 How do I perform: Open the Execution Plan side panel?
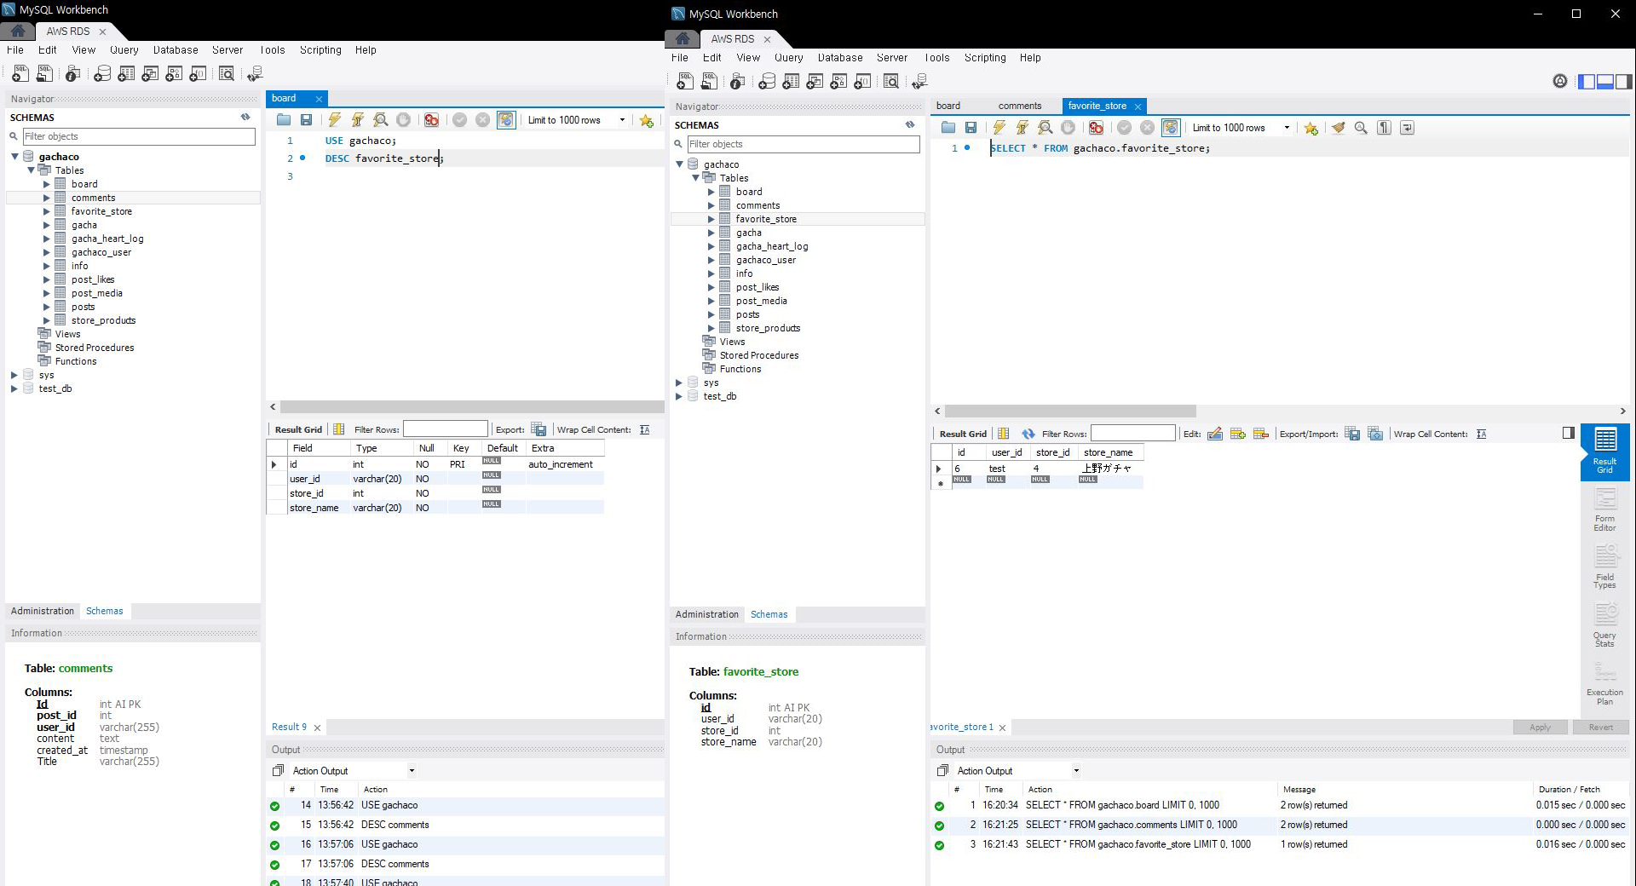(1605, 683)
